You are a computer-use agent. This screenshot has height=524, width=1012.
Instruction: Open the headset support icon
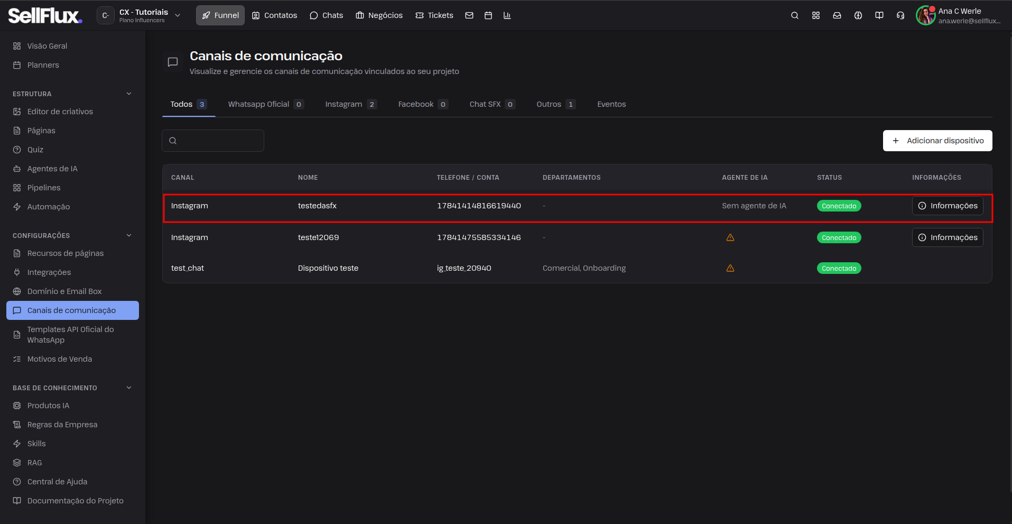point(900,15)
